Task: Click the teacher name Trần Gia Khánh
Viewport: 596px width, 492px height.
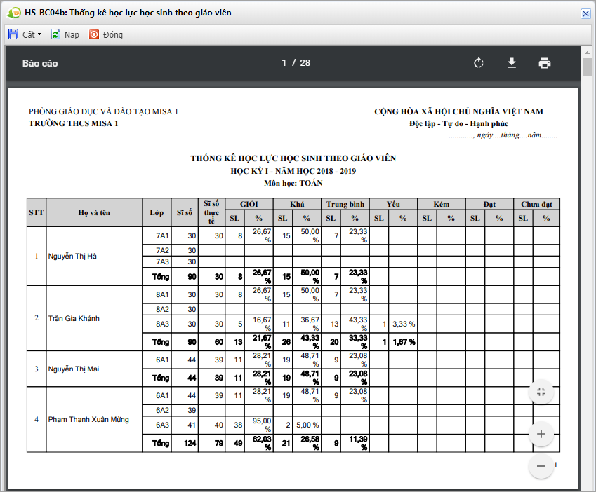Action: point(74,318)
